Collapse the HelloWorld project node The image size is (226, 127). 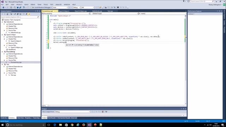2,22
